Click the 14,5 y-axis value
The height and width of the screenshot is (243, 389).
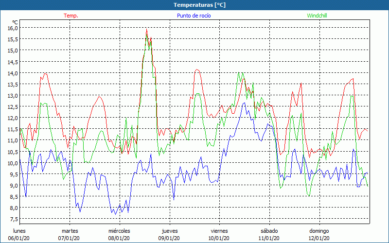click(x=13, y=62)
